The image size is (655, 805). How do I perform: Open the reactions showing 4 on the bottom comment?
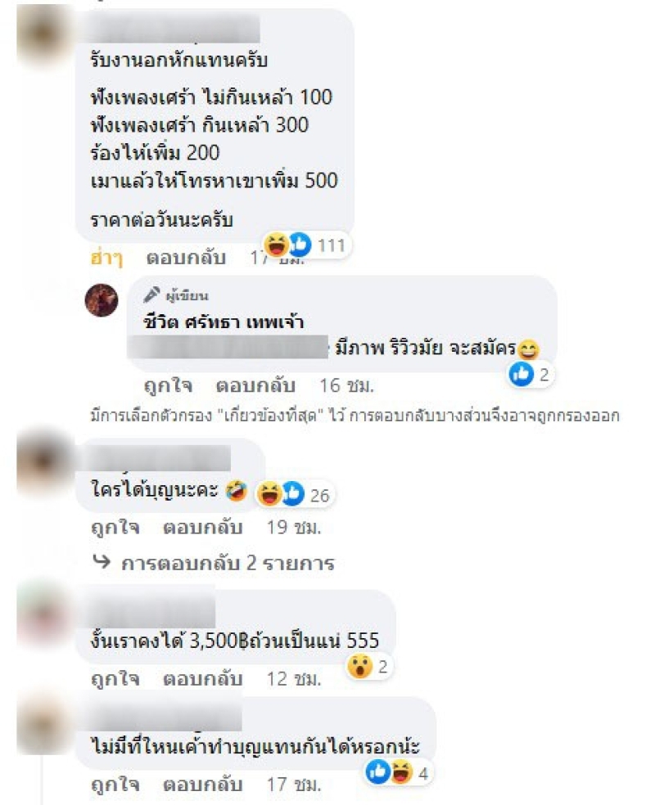(x=400, y=772)
